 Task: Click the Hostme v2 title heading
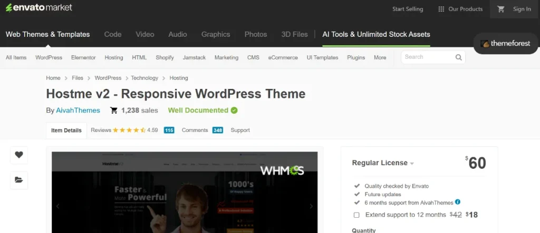(x=176, y=94)
